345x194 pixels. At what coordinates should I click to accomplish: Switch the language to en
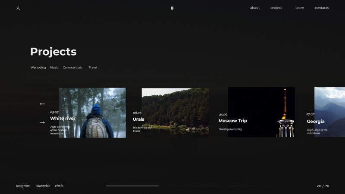[x=319, y=186]
